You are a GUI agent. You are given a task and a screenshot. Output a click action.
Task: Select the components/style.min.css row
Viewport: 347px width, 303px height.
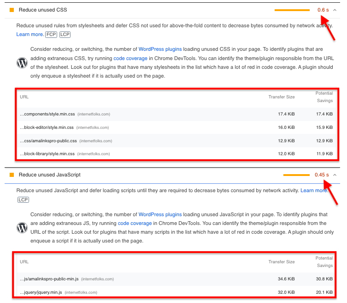click(x=176, y=114)
